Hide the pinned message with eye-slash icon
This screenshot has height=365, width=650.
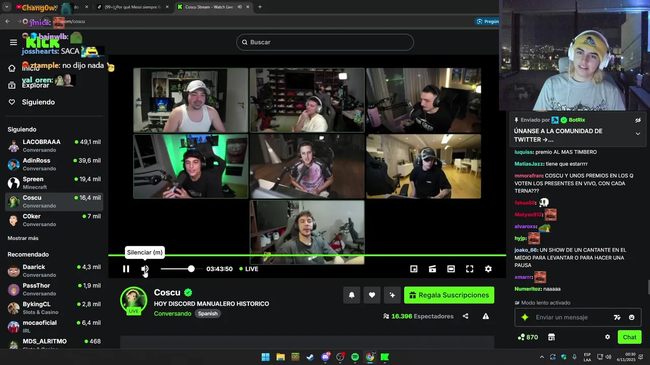tap(638, 120)
